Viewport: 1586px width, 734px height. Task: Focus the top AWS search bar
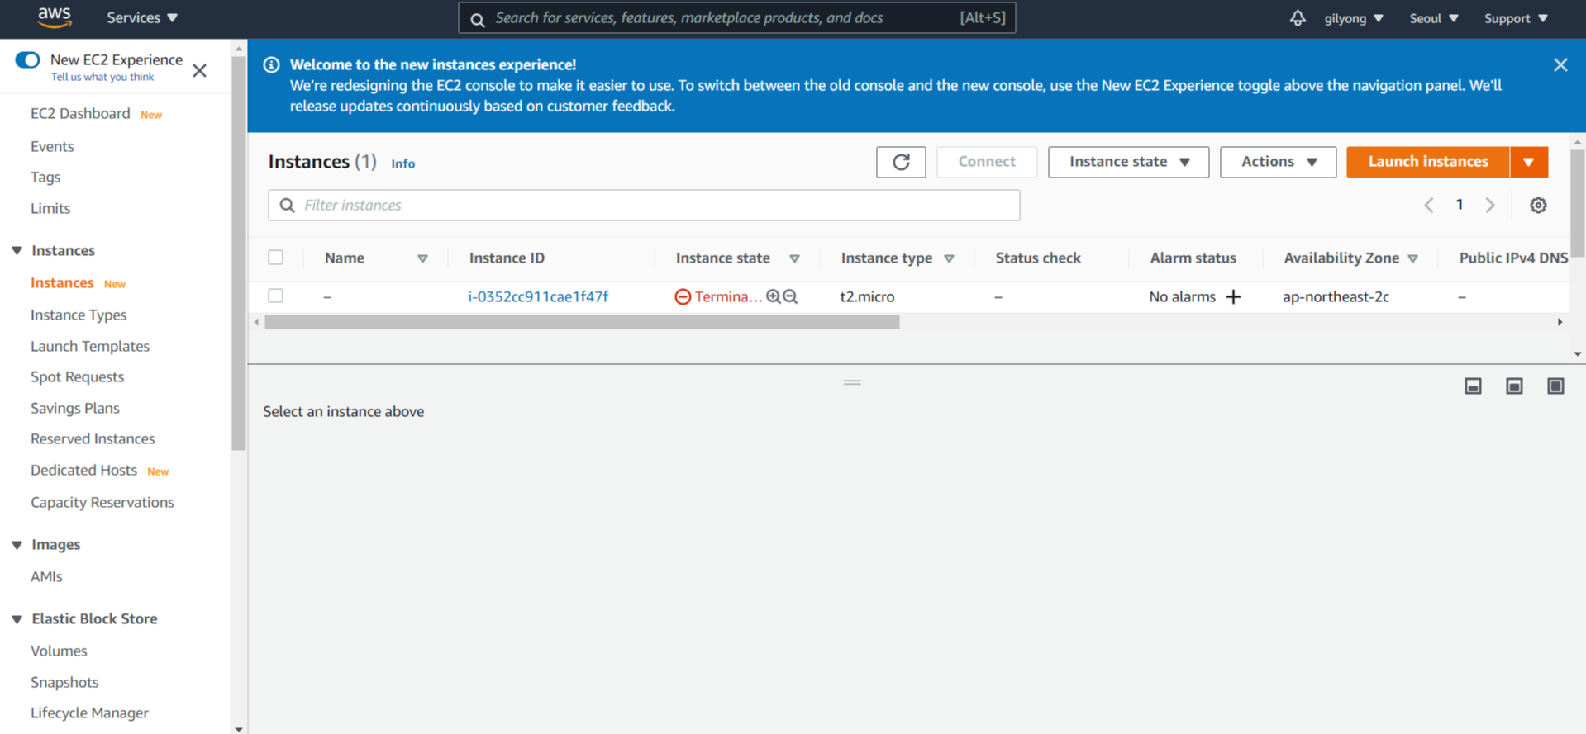coord(737,18)
